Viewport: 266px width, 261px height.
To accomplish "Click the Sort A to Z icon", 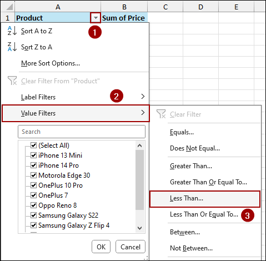I will point(12,31).
